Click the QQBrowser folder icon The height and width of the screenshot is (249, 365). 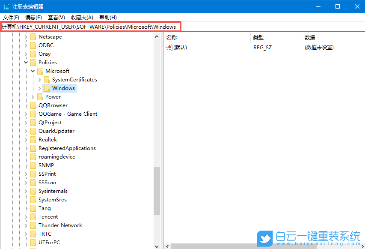(33, 105)
